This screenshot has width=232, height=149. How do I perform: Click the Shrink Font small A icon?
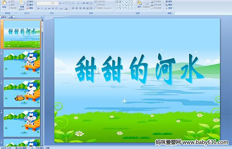click(64, 3)
